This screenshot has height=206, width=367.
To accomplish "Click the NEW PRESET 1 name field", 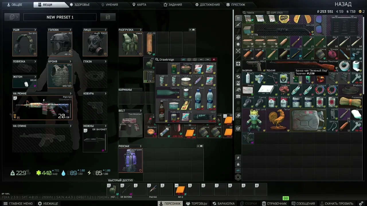I will coord(60,17).
